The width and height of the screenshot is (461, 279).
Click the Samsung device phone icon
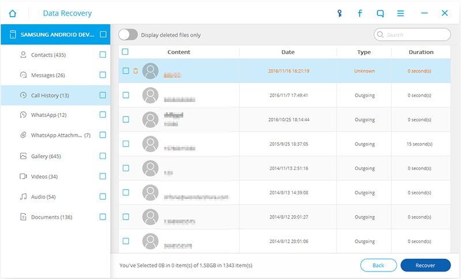13,35
